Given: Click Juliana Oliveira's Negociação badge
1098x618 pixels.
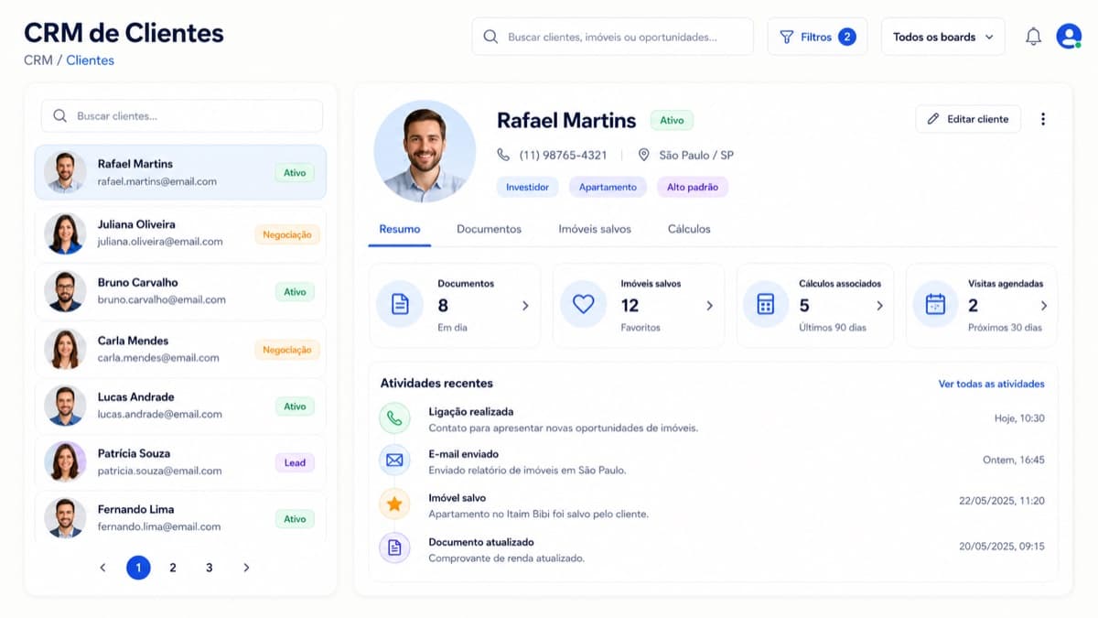Looking at the screenshot, I should tap(287, 234).
